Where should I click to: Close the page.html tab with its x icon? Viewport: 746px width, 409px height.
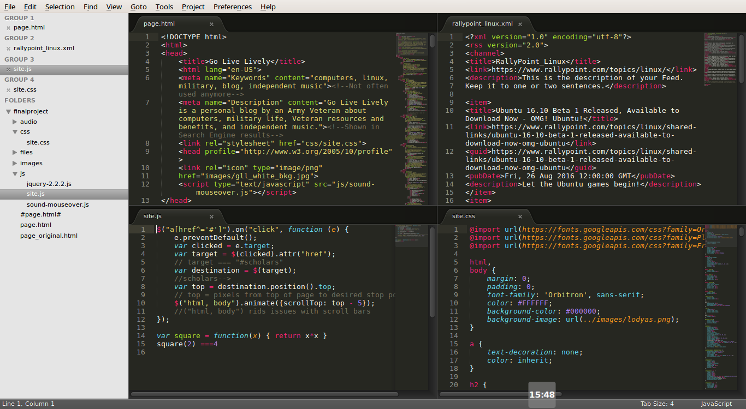tap(211, 24)
